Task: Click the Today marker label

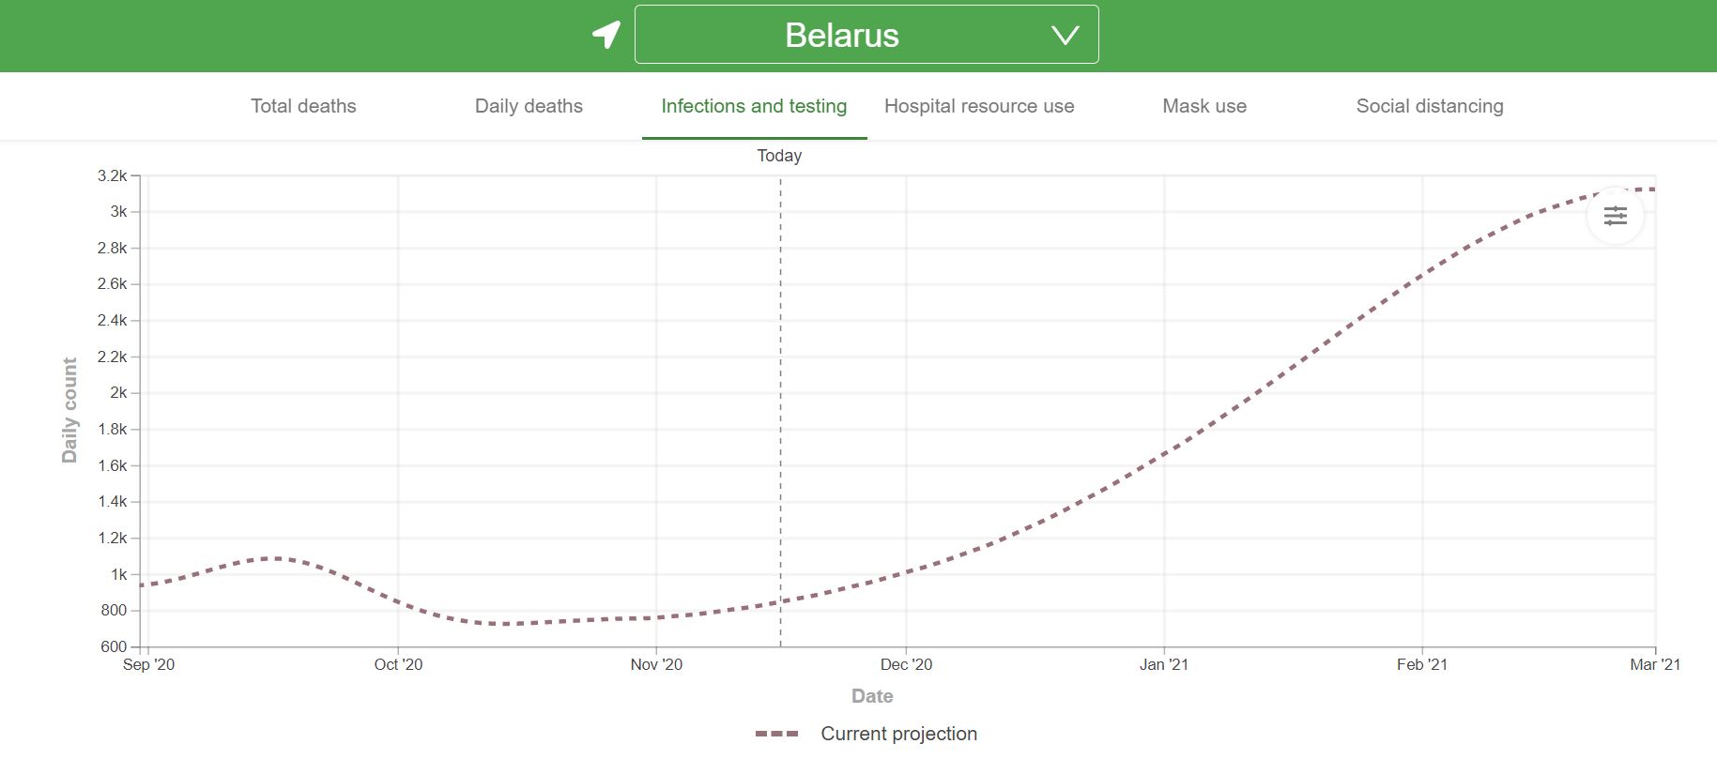Action: click(x=779, y=156)
